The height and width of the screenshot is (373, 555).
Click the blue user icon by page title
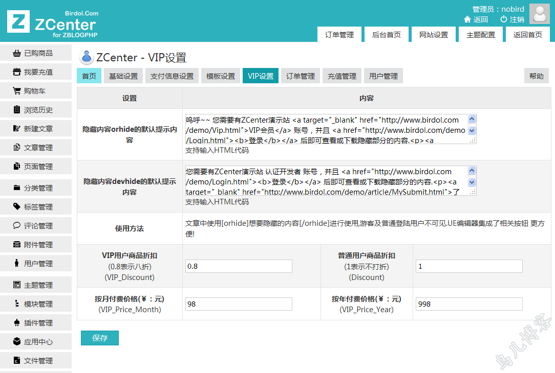[x=86, y=57]
